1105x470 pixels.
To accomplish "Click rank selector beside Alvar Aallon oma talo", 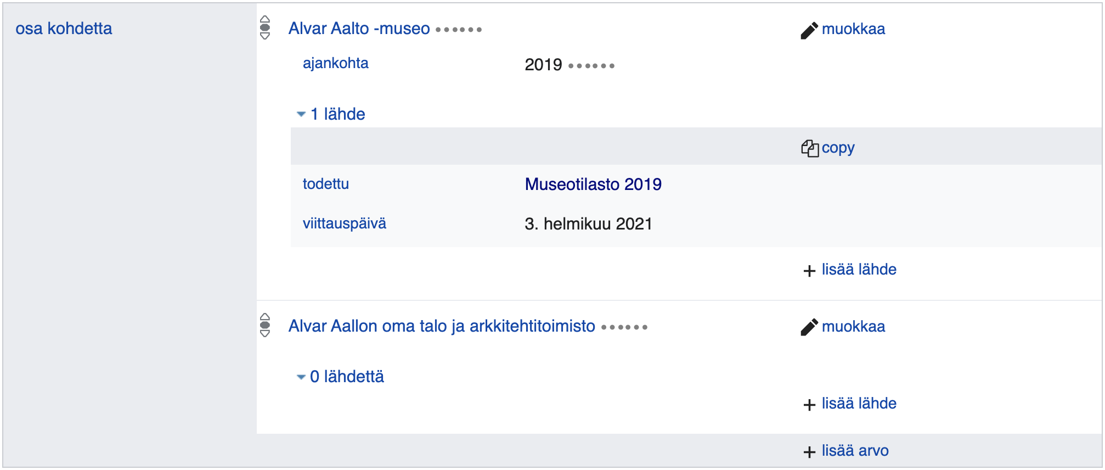I will 265,325.
